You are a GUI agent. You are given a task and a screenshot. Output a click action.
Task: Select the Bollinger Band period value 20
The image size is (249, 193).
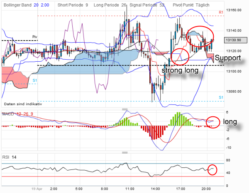pyautogui.click(x=36, y=5)
